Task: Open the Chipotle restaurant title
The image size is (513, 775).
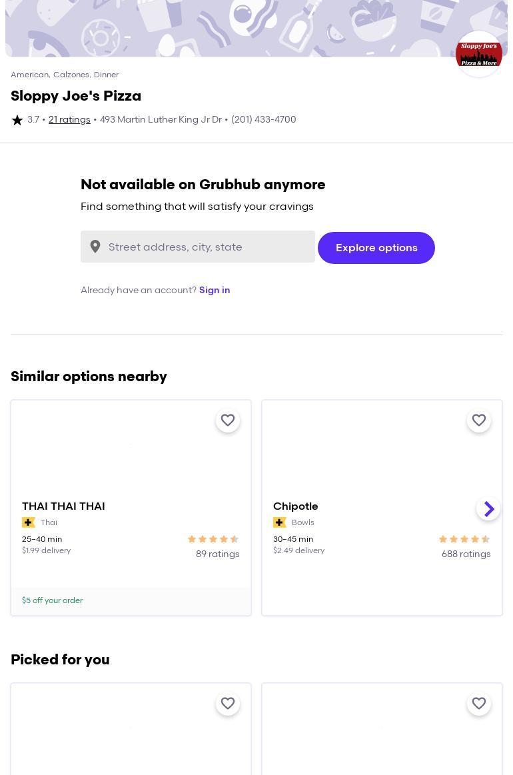Action: (296, 506)
